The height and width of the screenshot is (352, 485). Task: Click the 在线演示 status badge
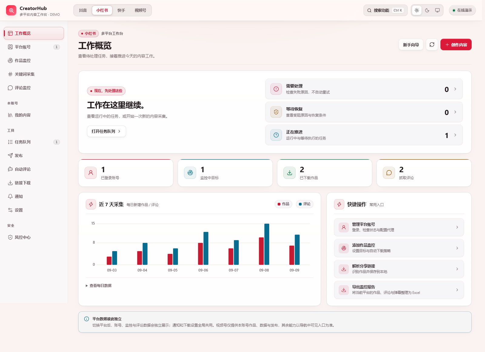[x=462, y=10]
